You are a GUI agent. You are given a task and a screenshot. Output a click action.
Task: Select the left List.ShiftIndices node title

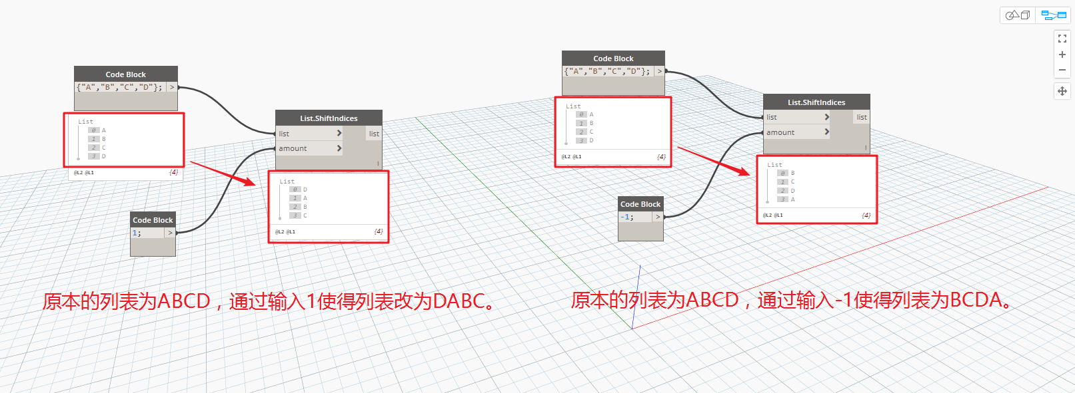point(329,118)
